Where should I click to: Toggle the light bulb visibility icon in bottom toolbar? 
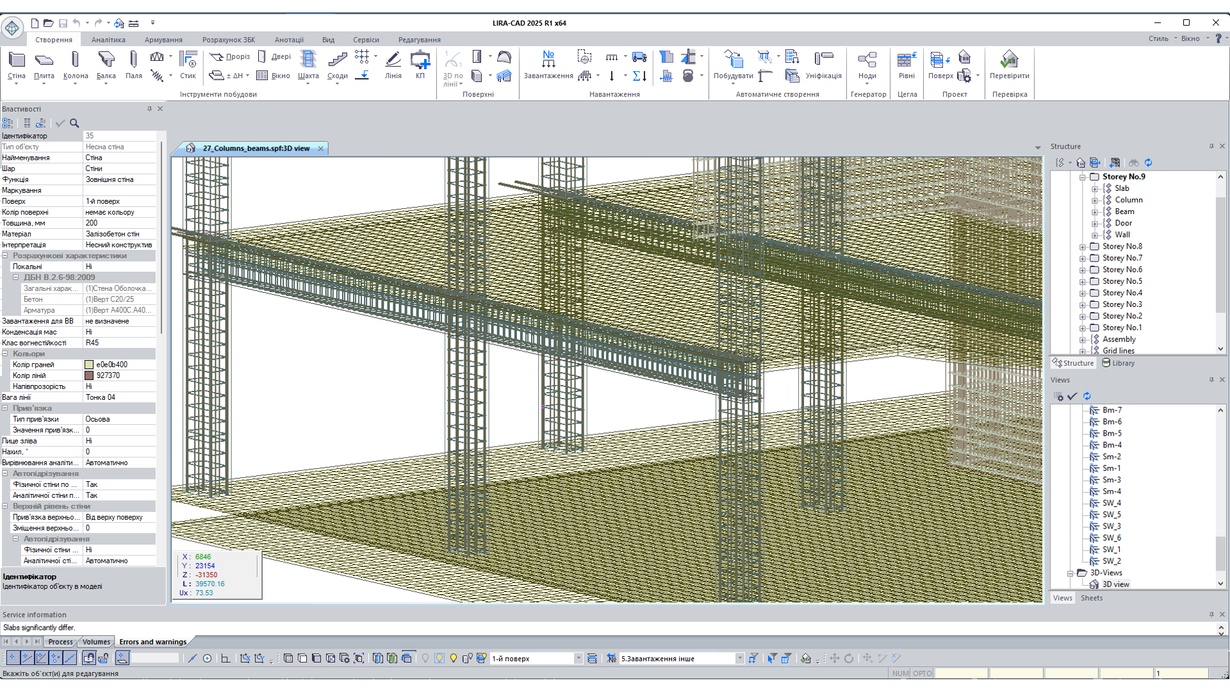454,658
